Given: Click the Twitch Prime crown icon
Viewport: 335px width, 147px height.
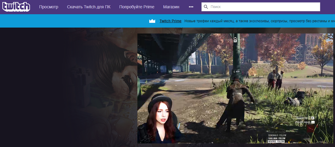Looking at the screenshot, I should [x=152, y=21].
